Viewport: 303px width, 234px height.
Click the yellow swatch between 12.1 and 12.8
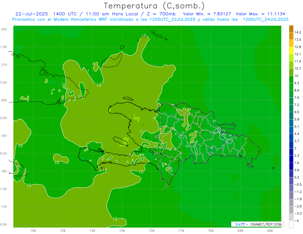291,50
